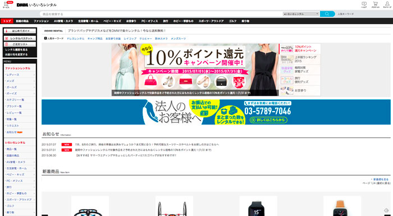Open the お宮参り banner tab

300,90
